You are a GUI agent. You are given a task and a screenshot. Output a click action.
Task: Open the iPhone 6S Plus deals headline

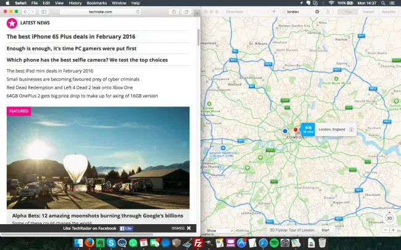(71, 36)
